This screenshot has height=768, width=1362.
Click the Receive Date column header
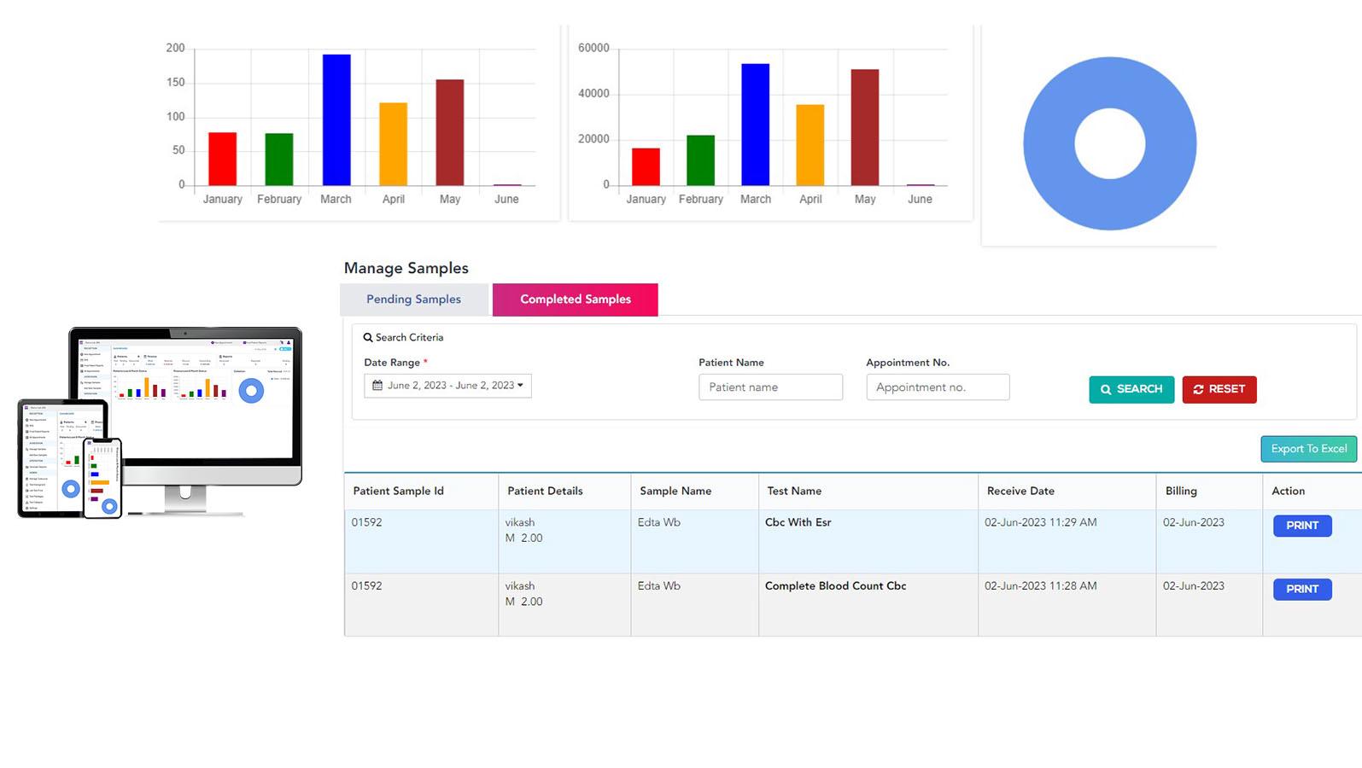1020,492
